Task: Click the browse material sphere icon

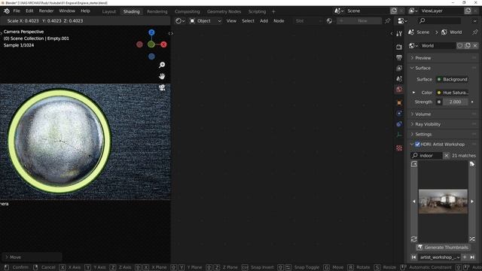Action: 329,21
